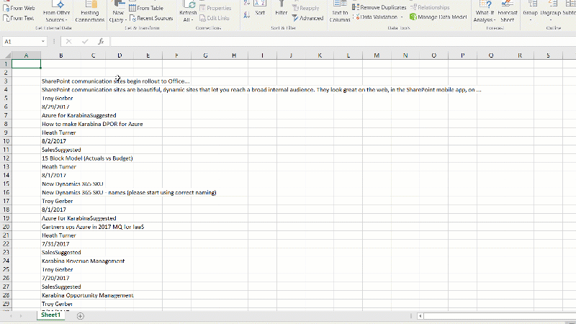Open Manage Data Model
The height and width of the screenshot is (324, 576).
(438, 17)
